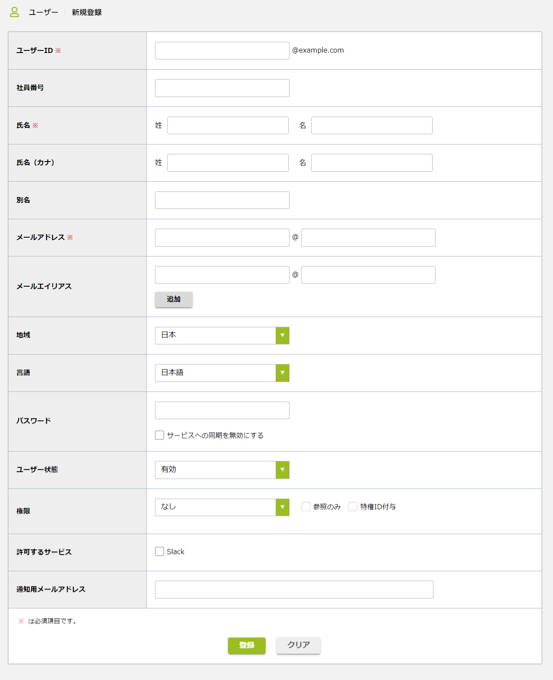Click the クリア button
The height and width of the screenshot is (680, 553).
click(x=298, y=645)
